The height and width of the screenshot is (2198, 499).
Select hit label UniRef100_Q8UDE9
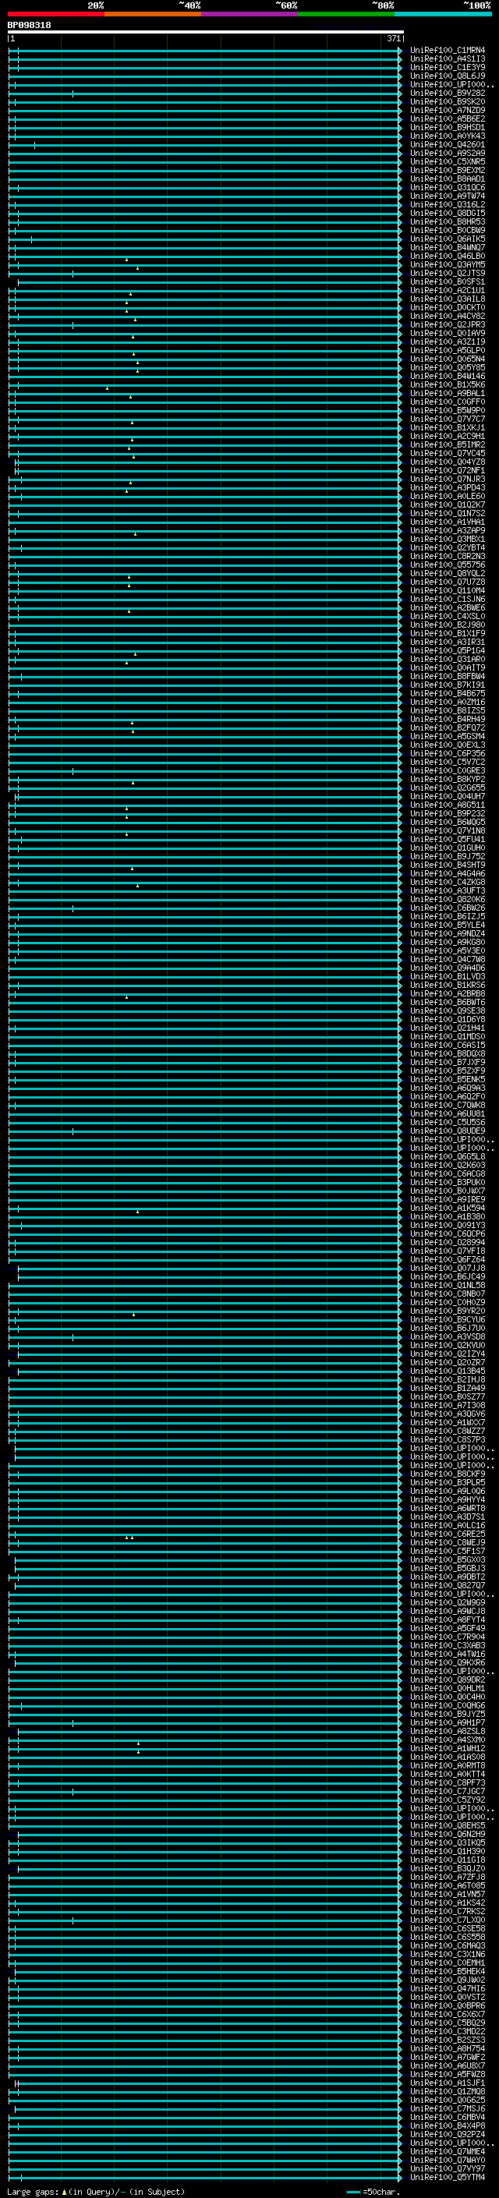447,1131
